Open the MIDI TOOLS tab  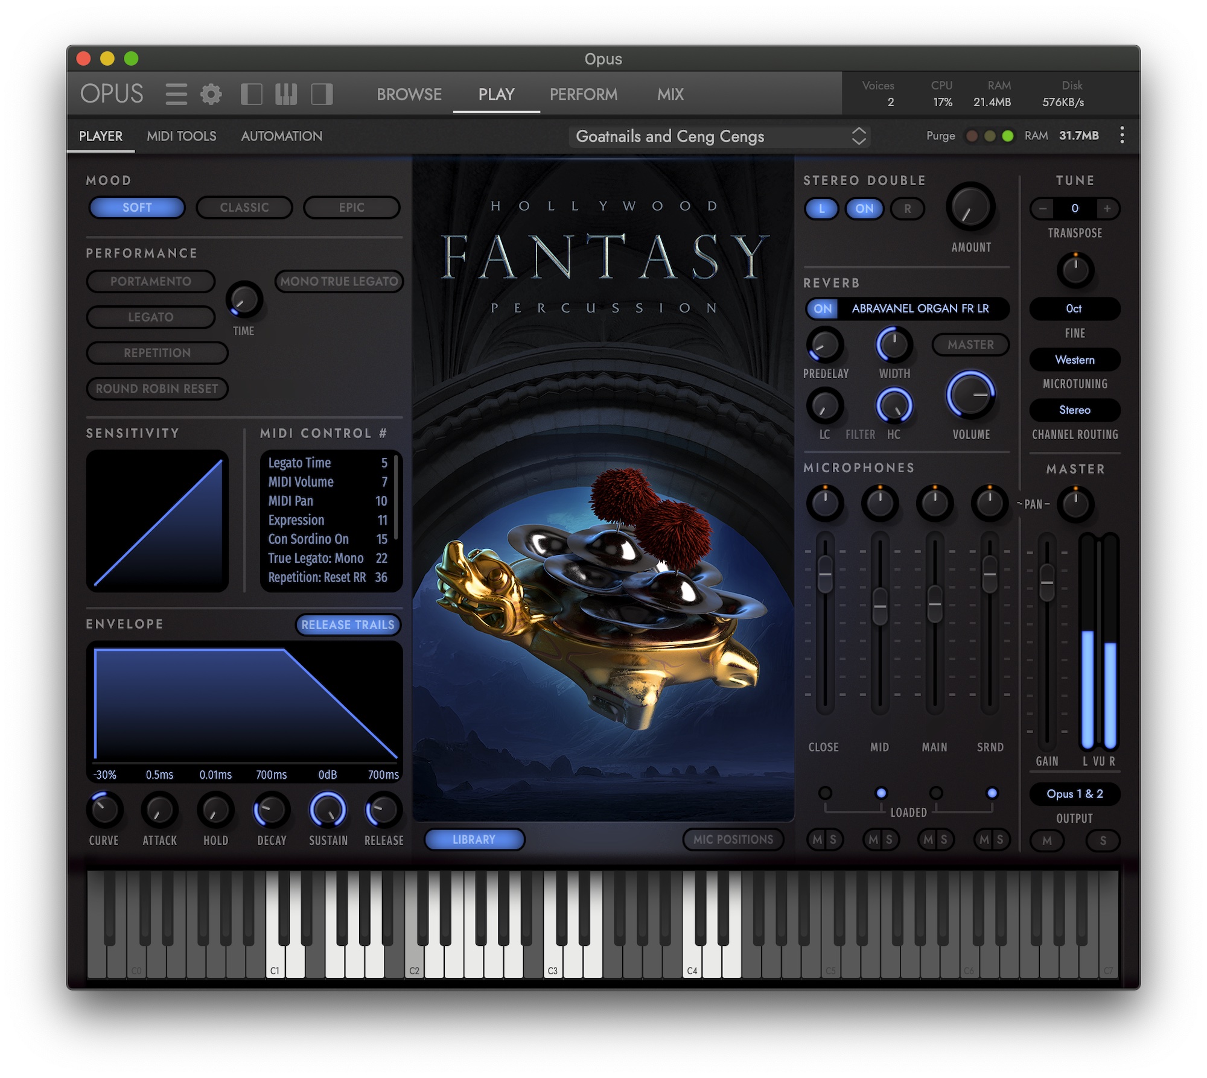181,136
